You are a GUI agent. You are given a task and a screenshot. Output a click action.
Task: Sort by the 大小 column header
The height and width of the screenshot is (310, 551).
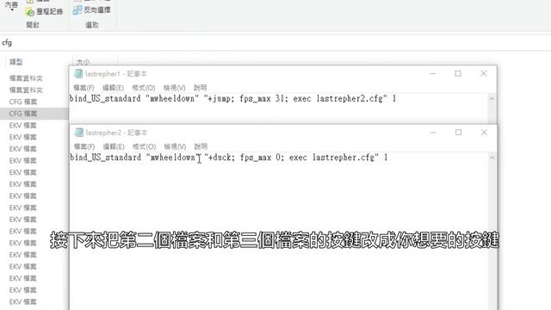tap(83, 62)
